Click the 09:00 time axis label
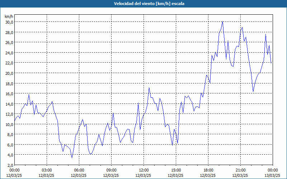 click(111, 170)
